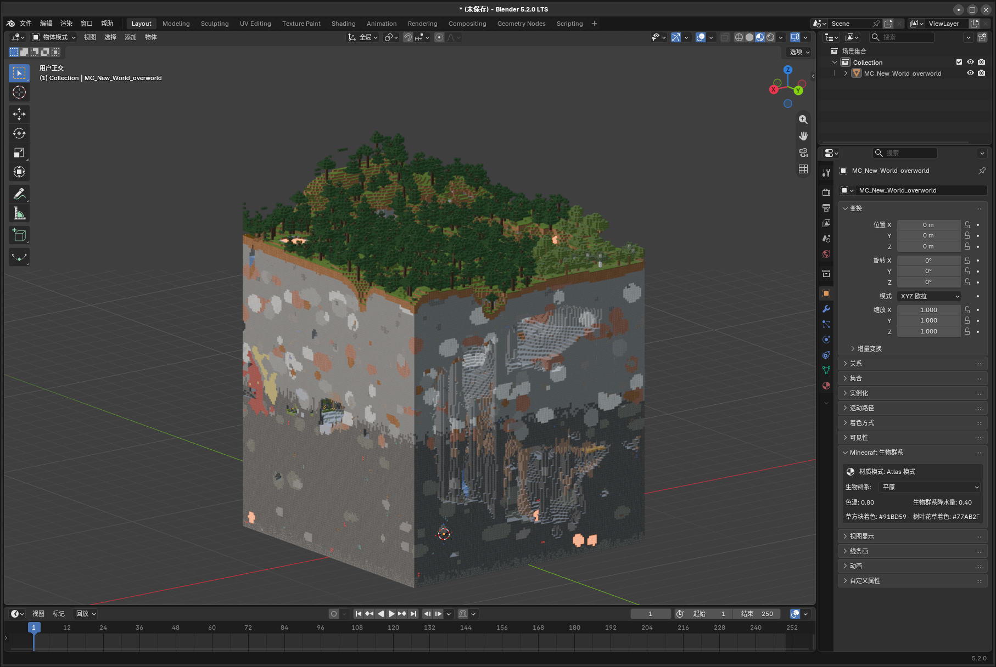Select the Add Cube tool
This screenshot has width=996, height=667.
coord(19,235)
